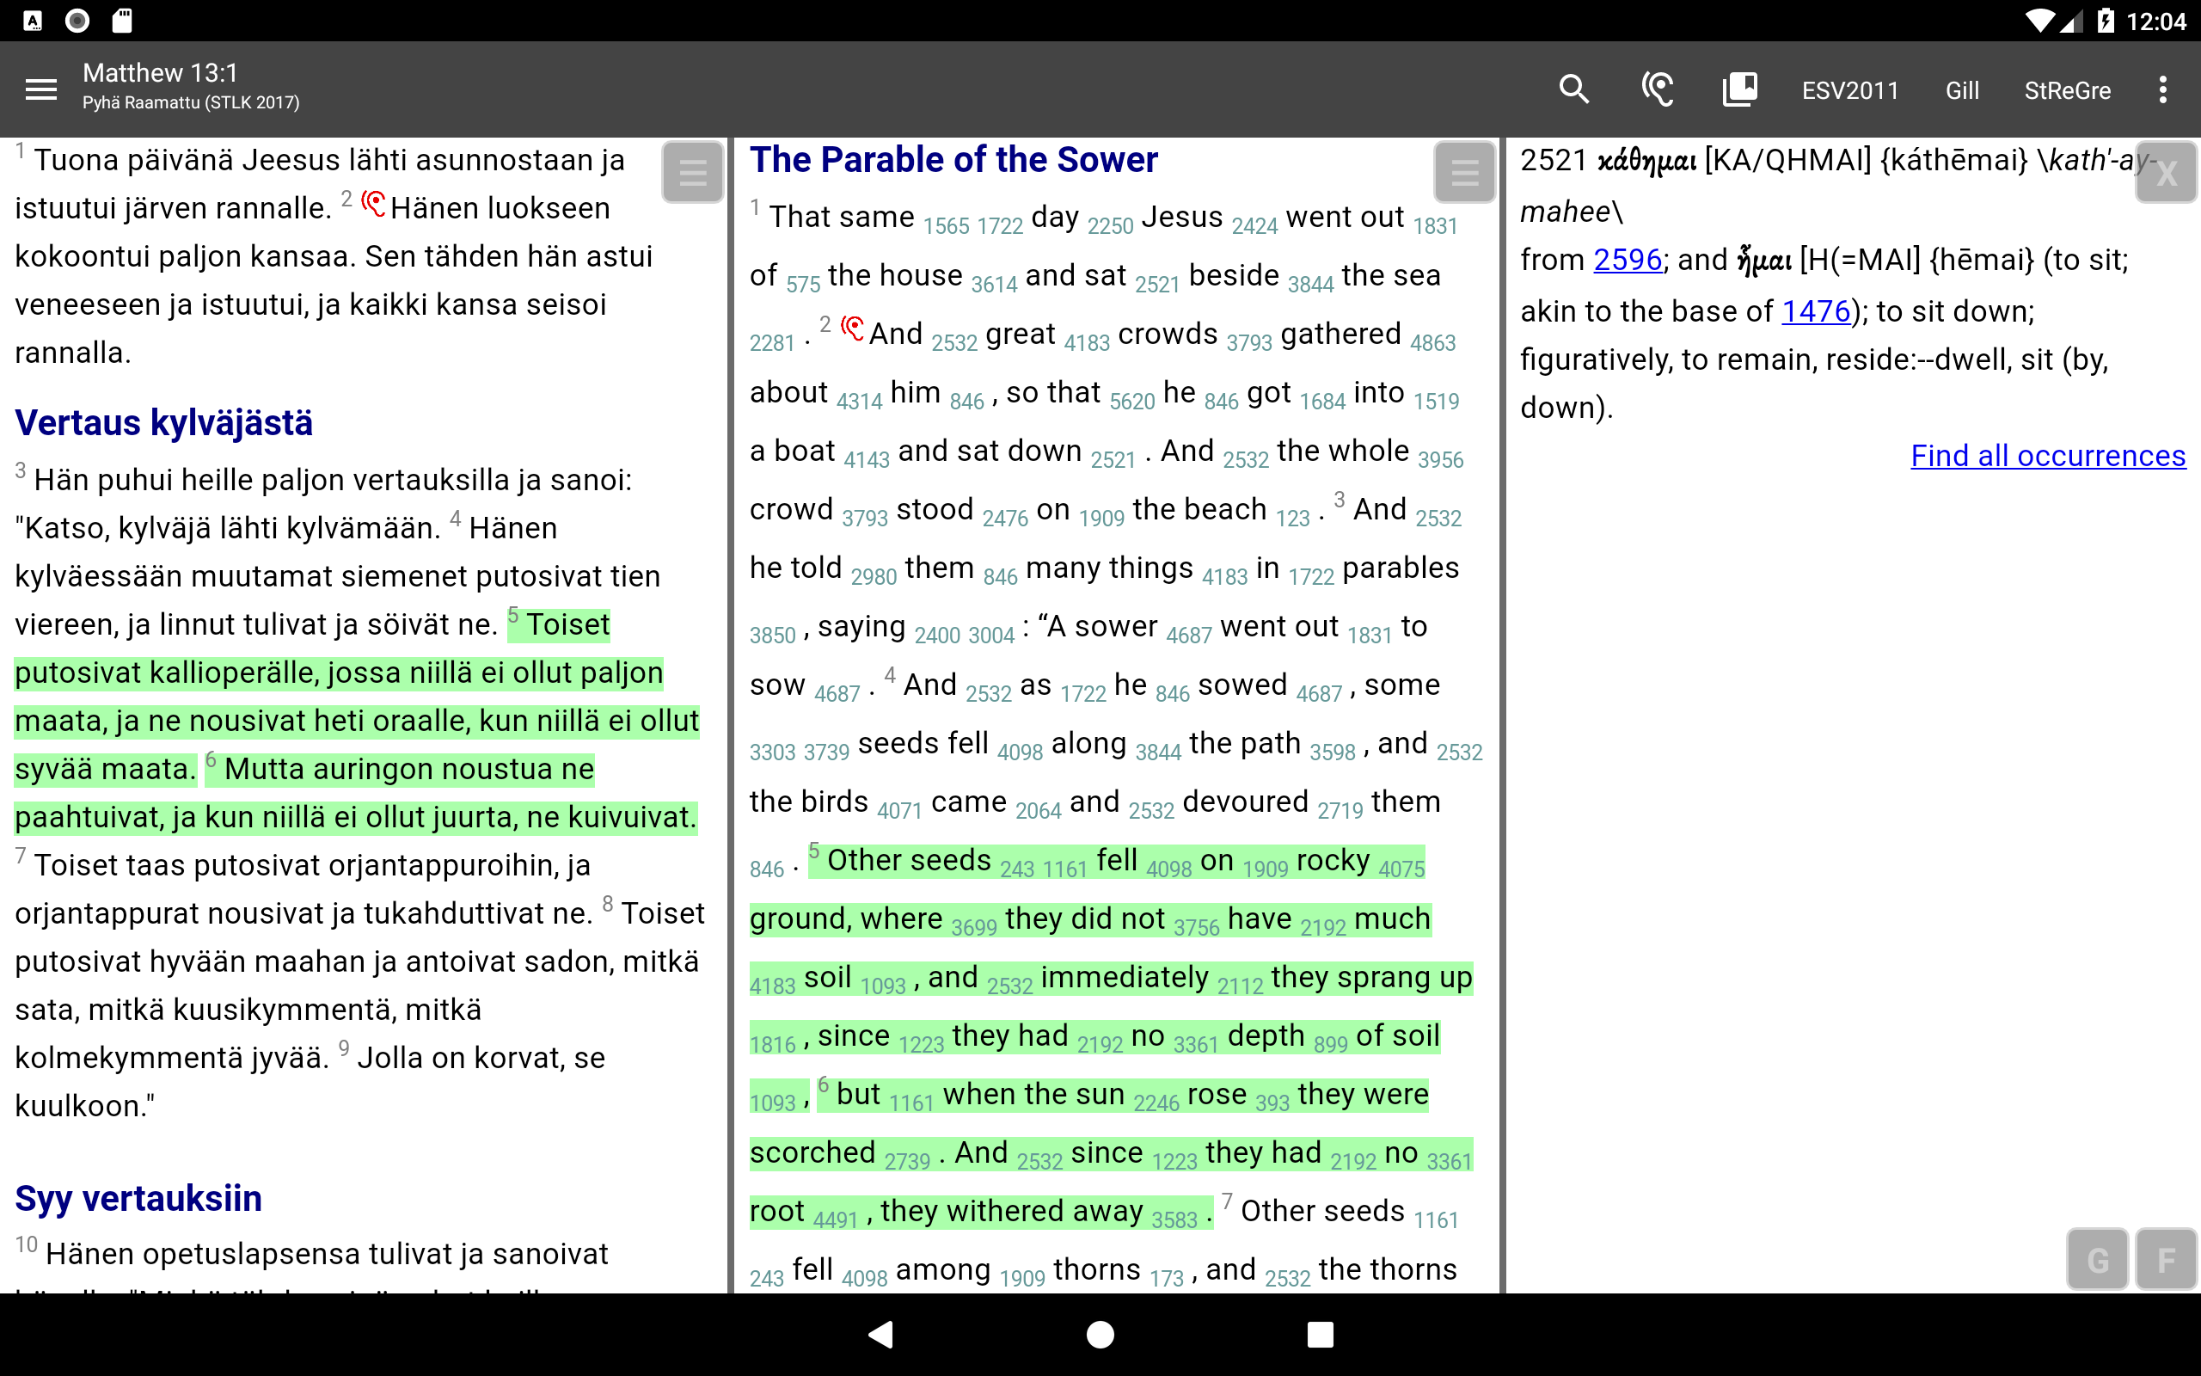Tap the red ear marker in Finnish verse 2
The image size is (2201, 1376).
(x=374, y=204)
